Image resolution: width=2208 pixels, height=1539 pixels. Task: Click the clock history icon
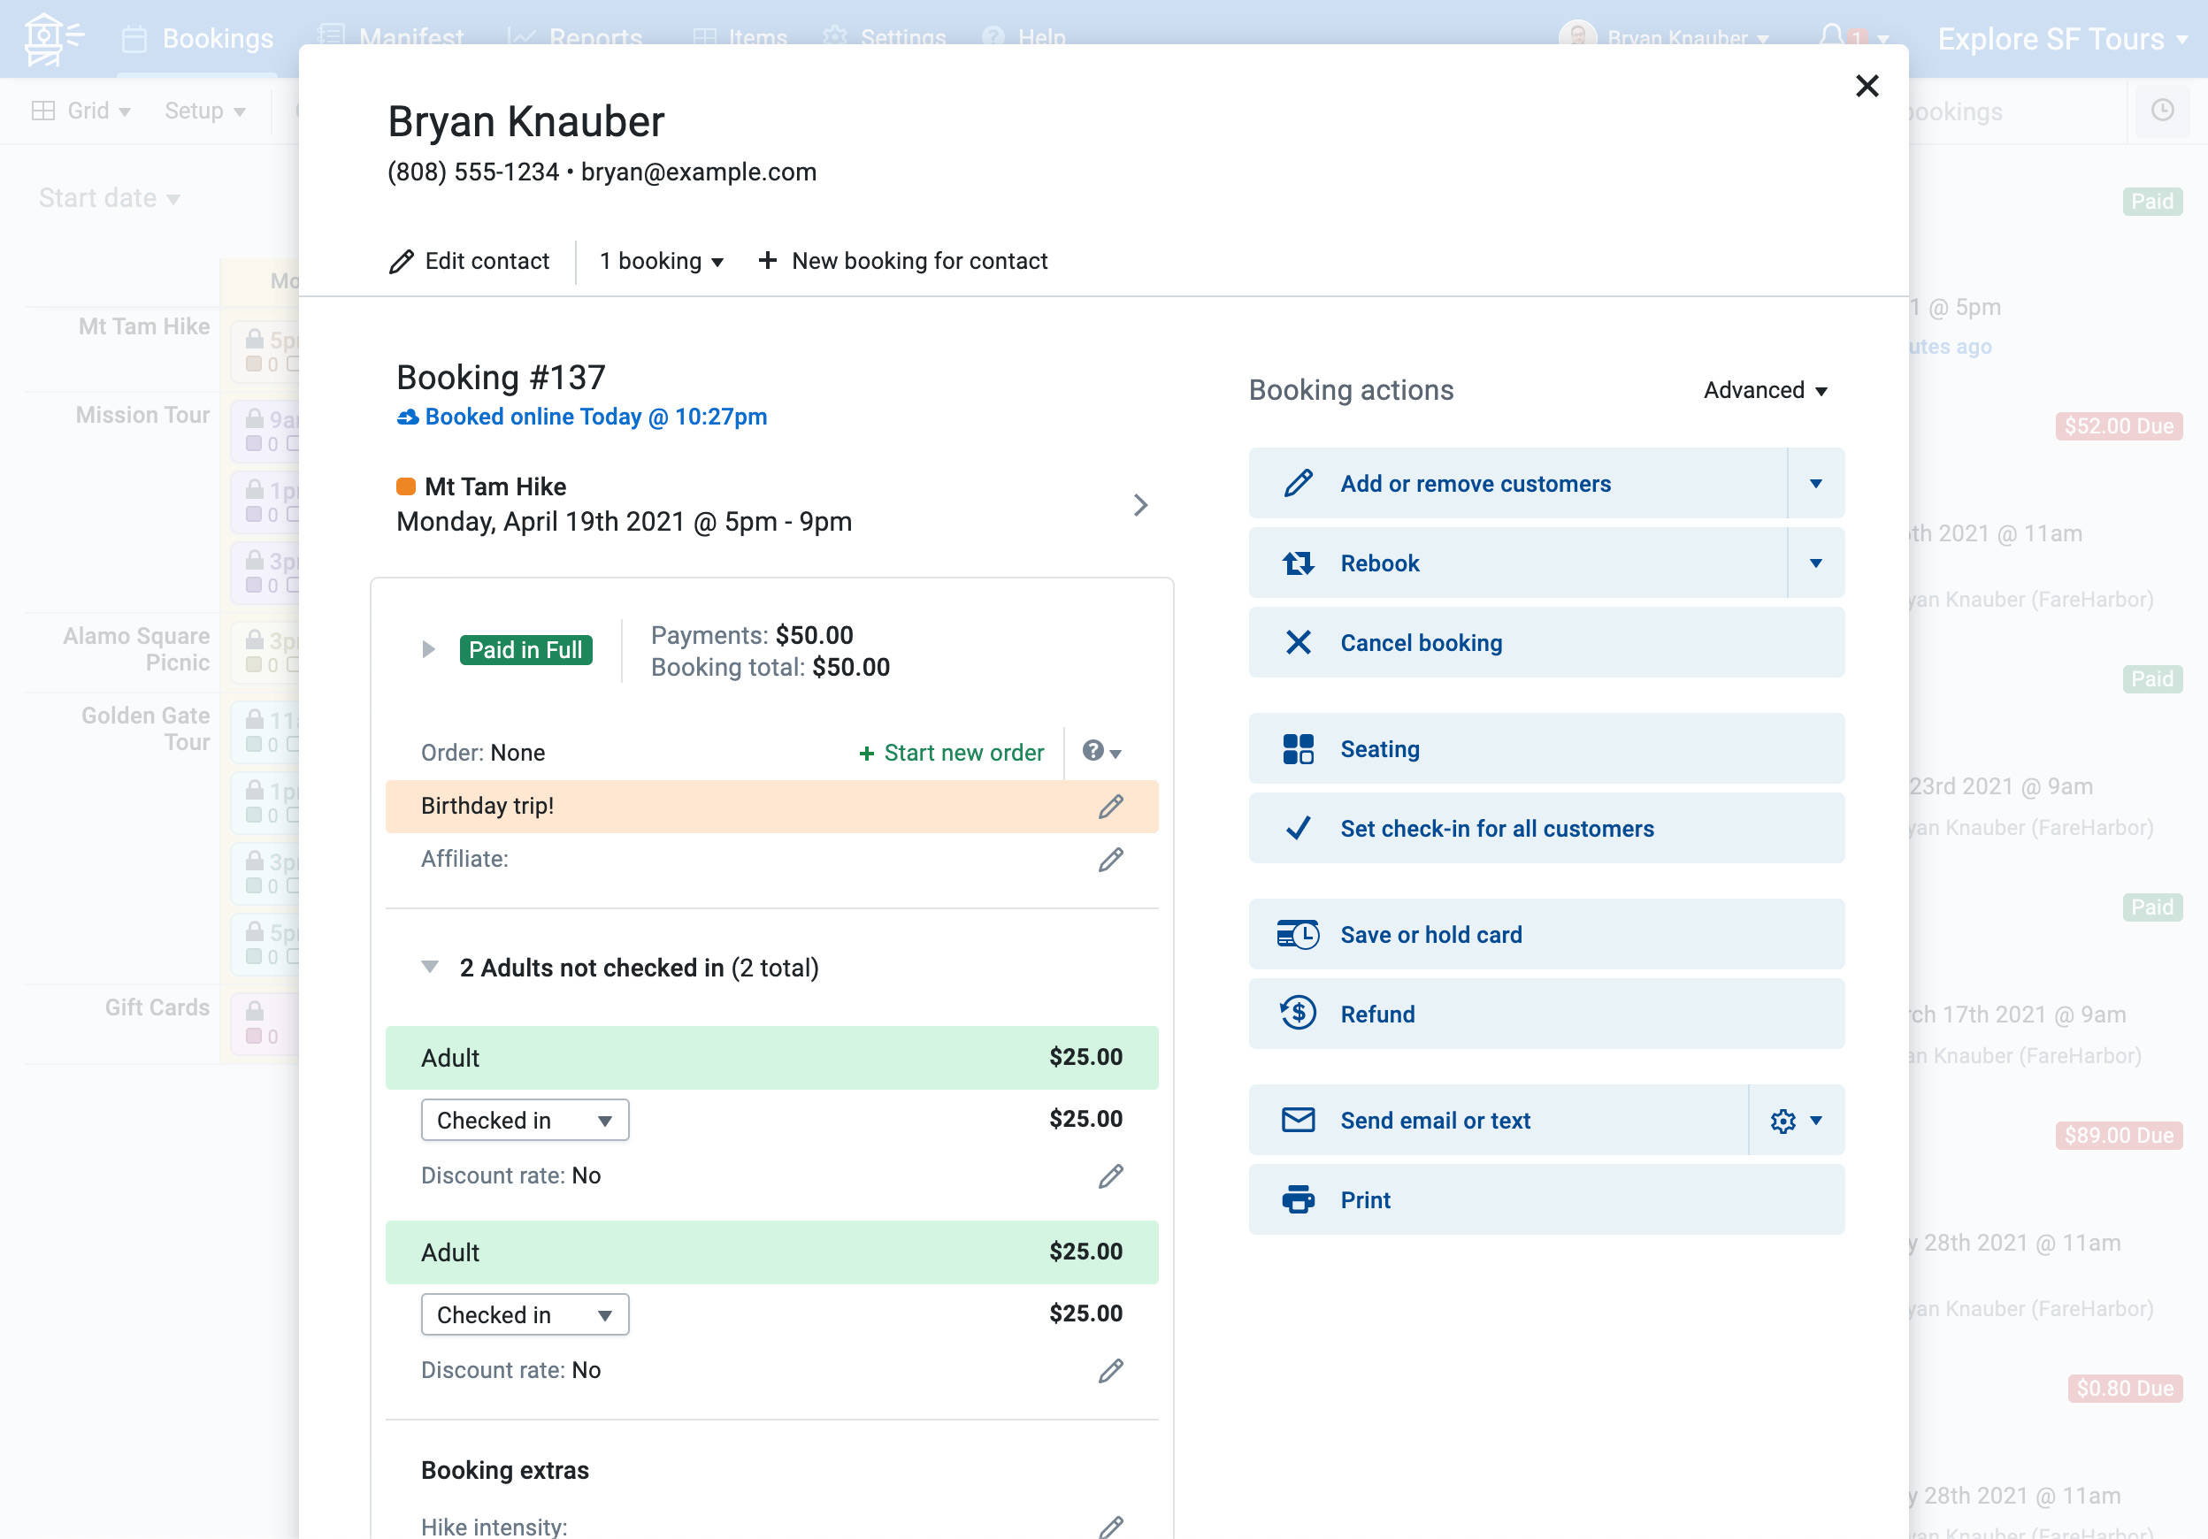coord(2163,111)
